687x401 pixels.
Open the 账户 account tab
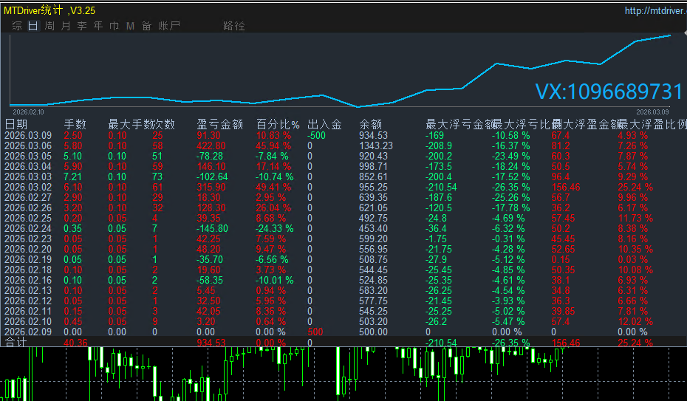click(x=169, y=26)
